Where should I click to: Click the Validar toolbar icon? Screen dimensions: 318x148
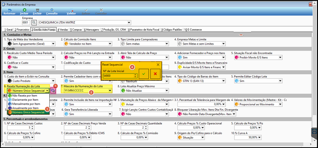click(71, 10)
